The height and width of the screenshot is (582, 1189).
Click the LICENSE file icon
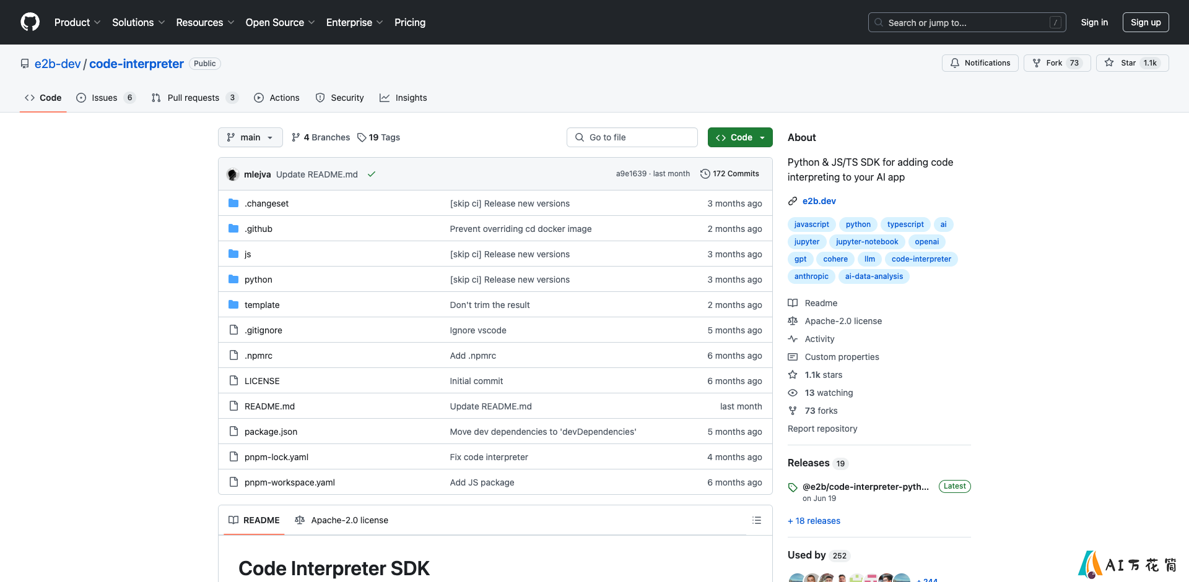click(233, 380)
